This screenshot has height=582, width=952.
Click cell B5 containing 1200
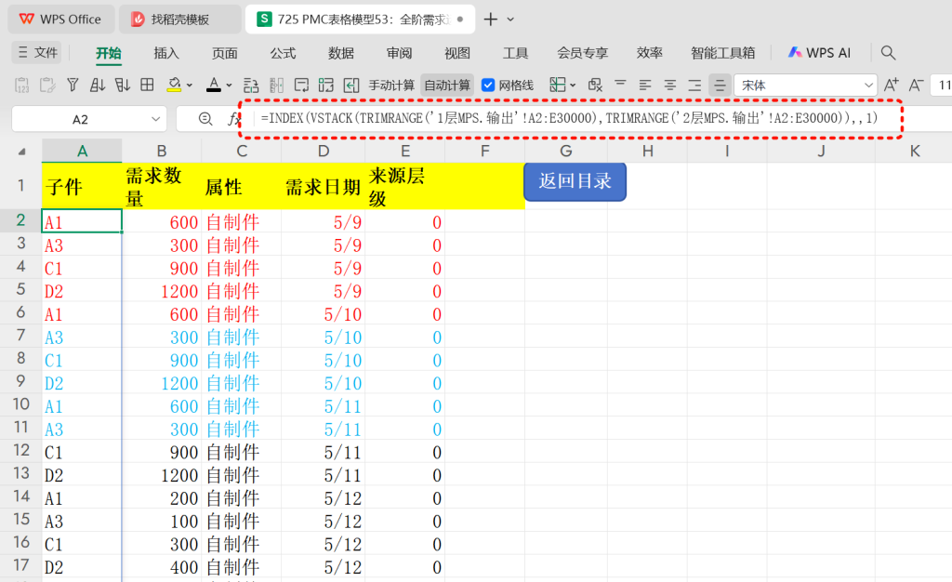click(162, 291)
